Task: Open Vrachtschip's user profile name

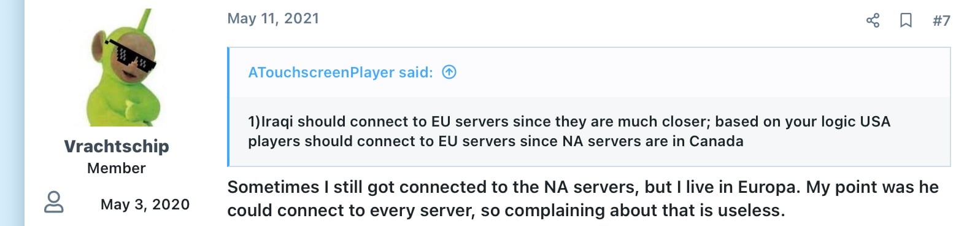Action: (x=117, y=146)
